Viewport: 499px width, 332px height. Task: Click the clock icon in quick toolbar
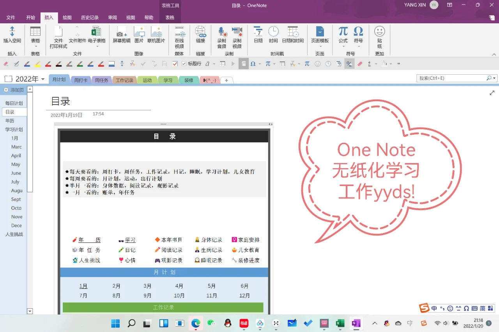point(328,64)
